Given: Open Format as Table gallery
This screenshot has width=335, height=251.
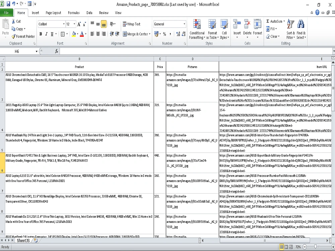Looking at the screenshot, I should tap(212, 29).
